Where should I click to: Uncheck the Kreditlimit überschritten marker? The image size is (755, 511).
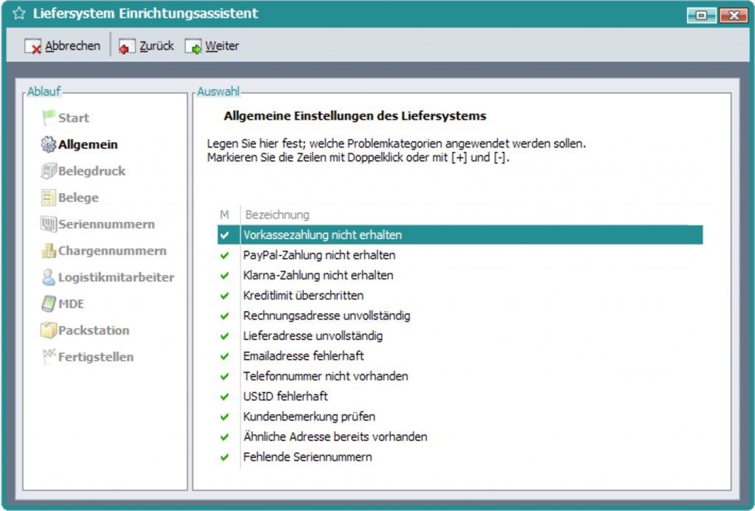(225, 296)
